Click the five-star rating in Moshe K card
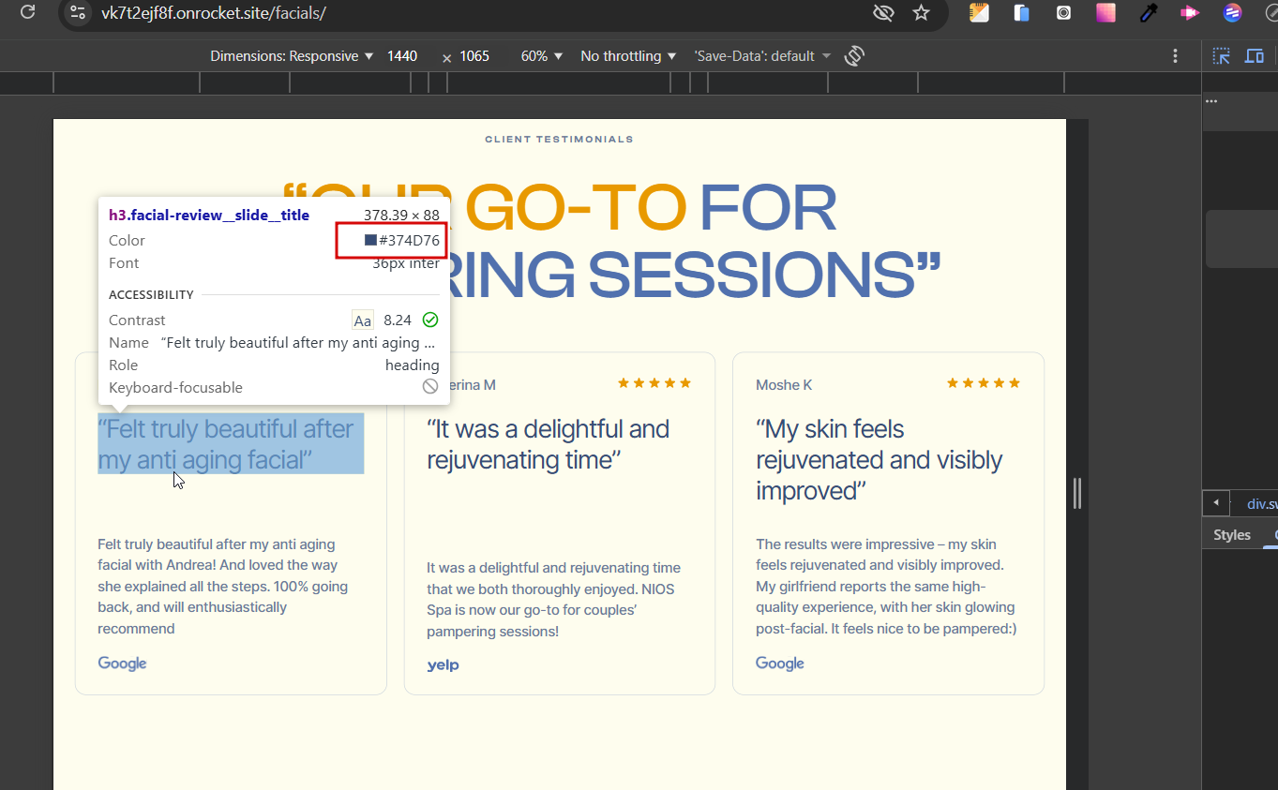Viewport: 1278px width, 790px height. (983, 383)
